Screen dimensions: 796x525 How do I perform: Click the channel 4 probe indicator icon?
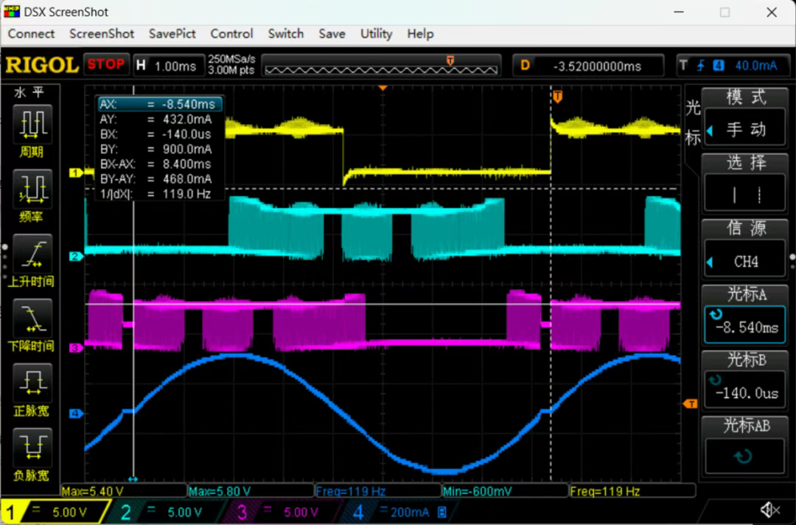point(442,512)
